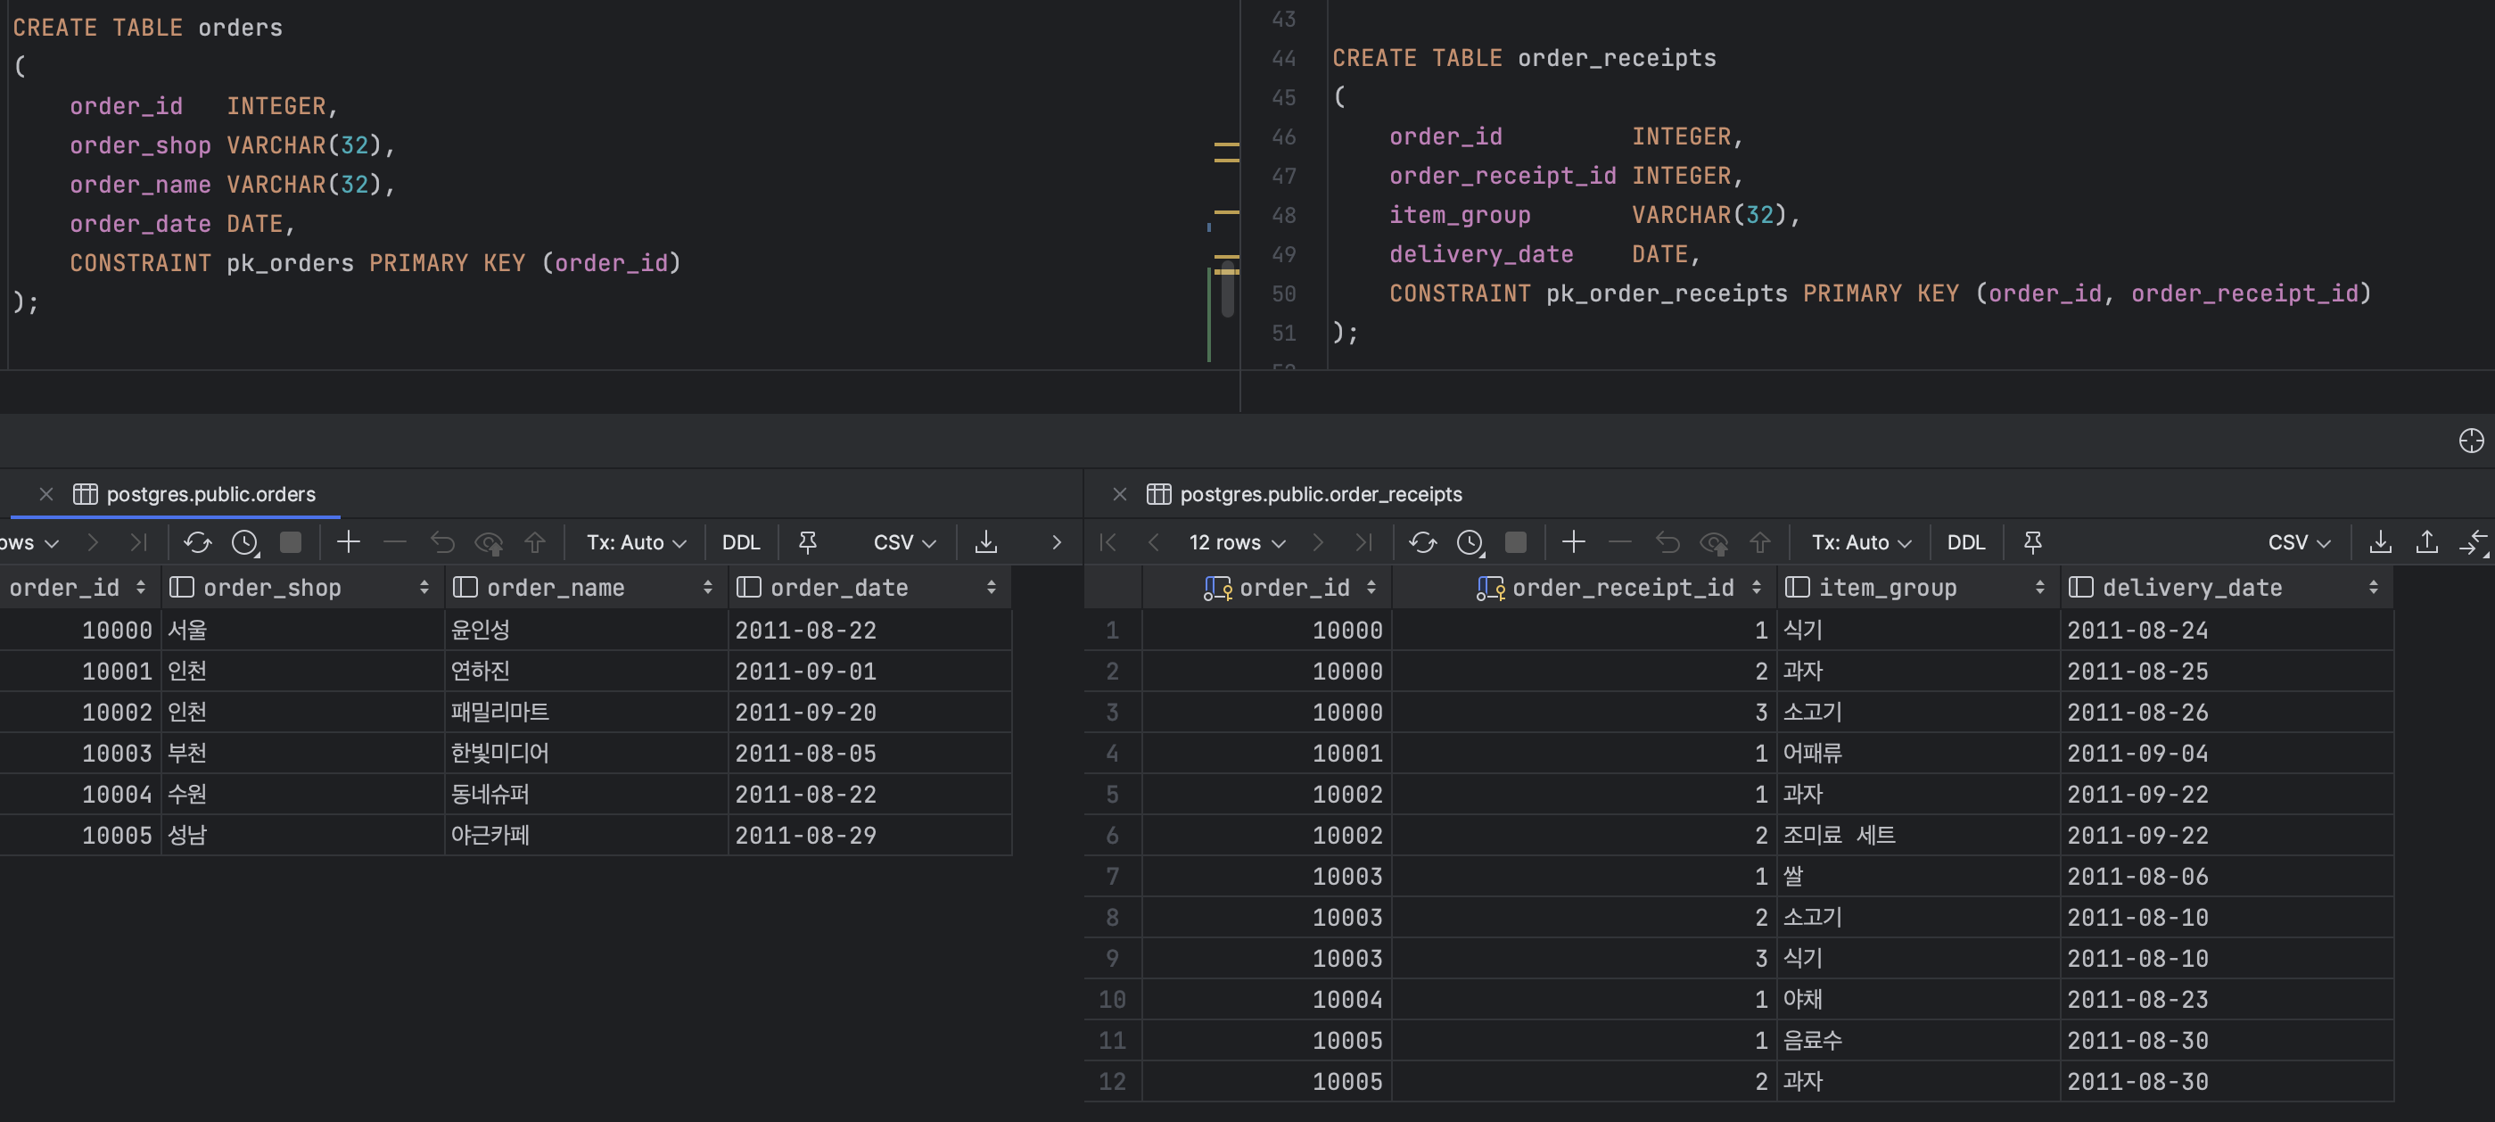
Task: Preview pending changes in orders toolbar
Action: tap(490, 542)
